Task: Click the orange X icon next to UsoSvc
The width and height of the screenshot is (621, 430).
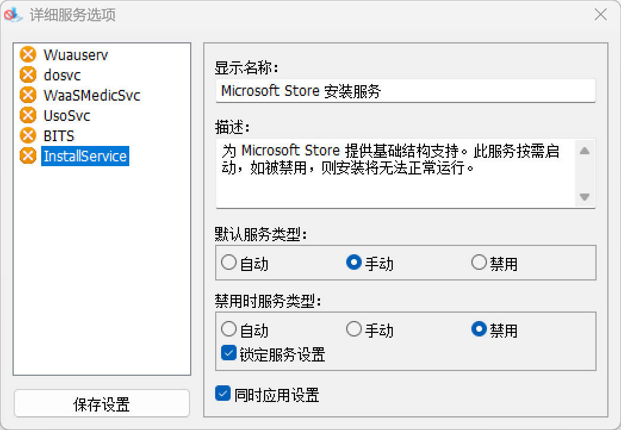Action: pos(28,116)
